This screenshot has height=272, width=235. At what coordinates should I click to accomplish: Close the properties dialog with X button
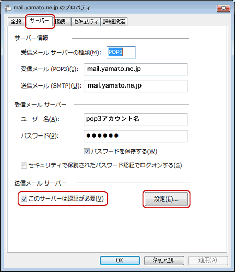[224, 8]
